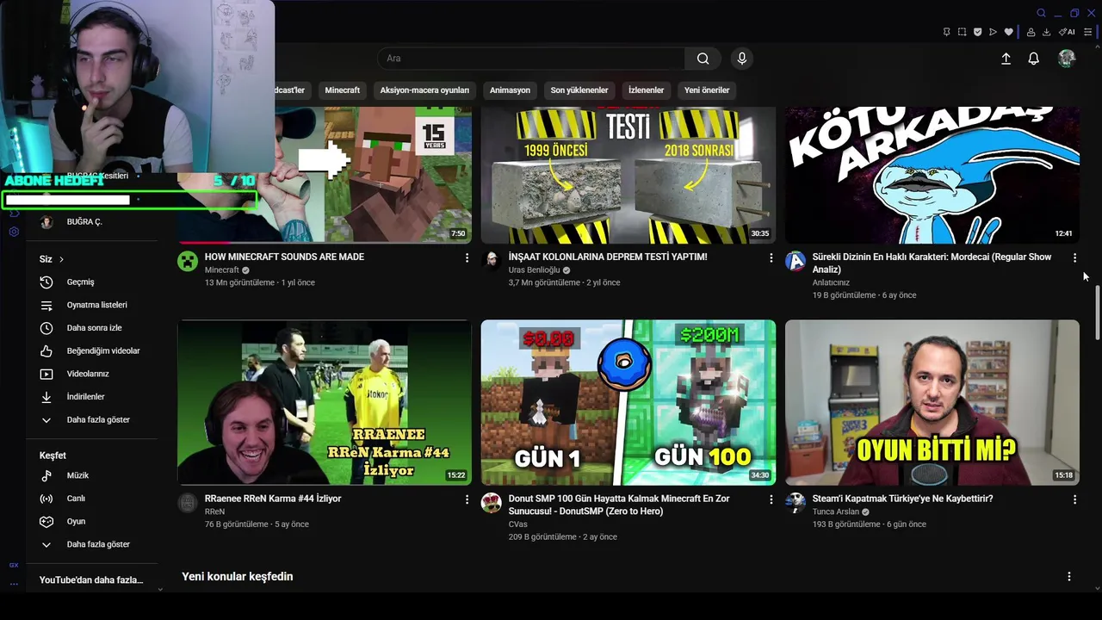This screenshot has width=1102, height=620.
Task: Open Donut SMP 100 Gün video title
Action: 619,505
